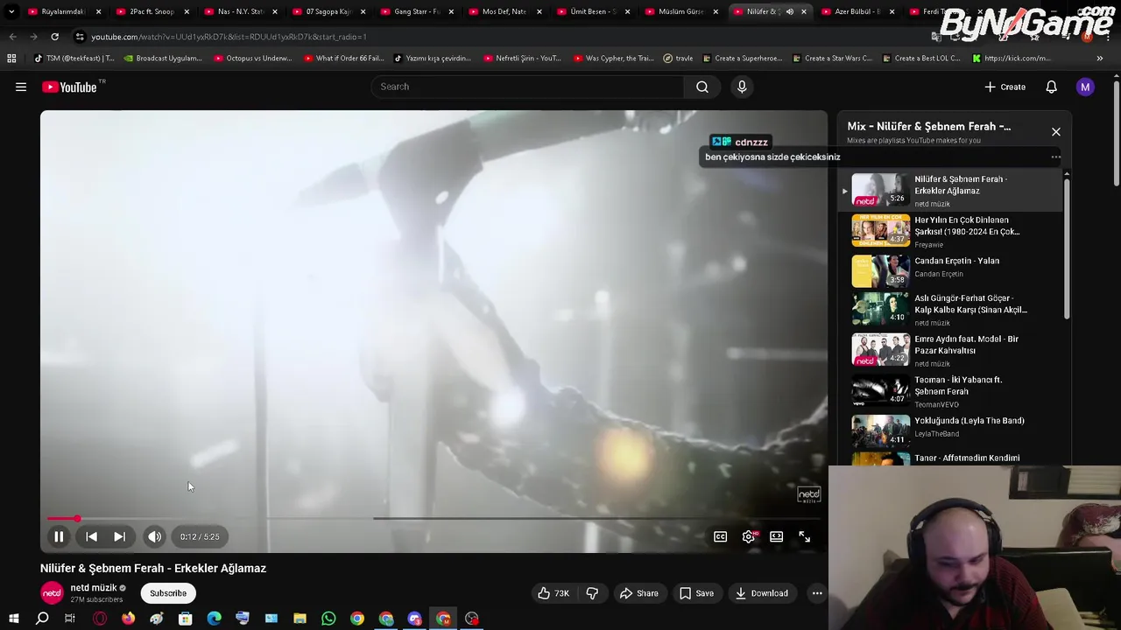
Task: Play Emre Aydın feat. Model Bir Pazar Kahvaltısı
Action: [950, 350]
